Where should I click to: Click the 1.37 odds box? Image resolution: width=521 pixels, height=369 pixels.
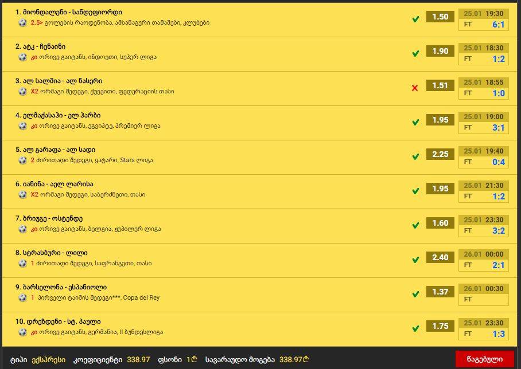(440, 292)
